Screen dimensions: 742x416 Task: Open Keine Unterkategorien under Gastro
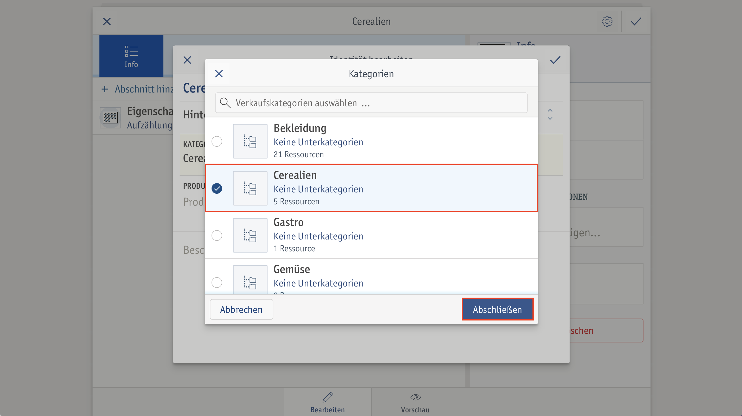click(318, 236)
